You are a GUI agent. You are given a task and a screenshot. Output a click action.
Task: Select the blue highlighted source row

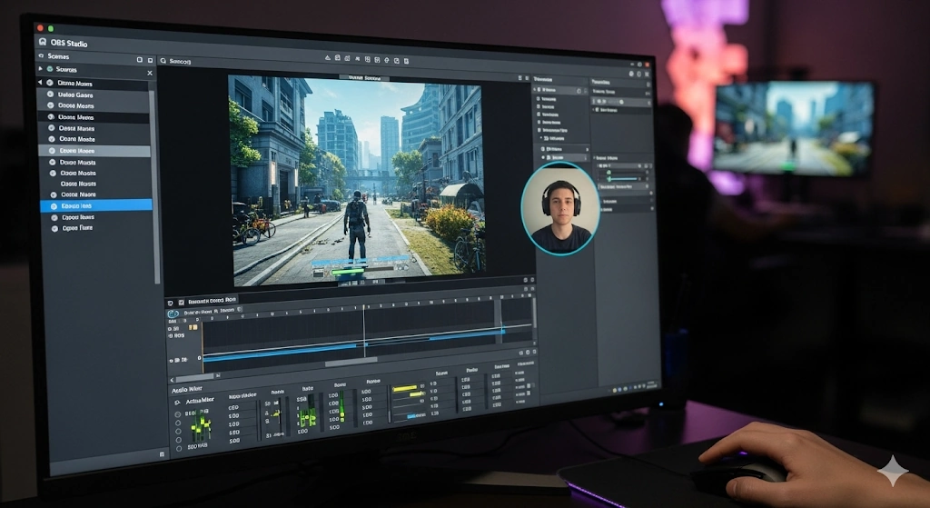pos(96,205)
